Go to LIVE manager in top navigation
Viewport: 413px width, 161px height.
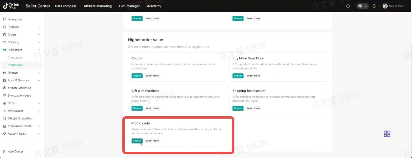[x=129, y=6]
